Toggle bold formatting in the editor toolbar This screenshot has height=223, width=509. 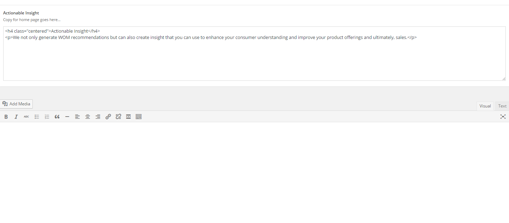point(6,117)
